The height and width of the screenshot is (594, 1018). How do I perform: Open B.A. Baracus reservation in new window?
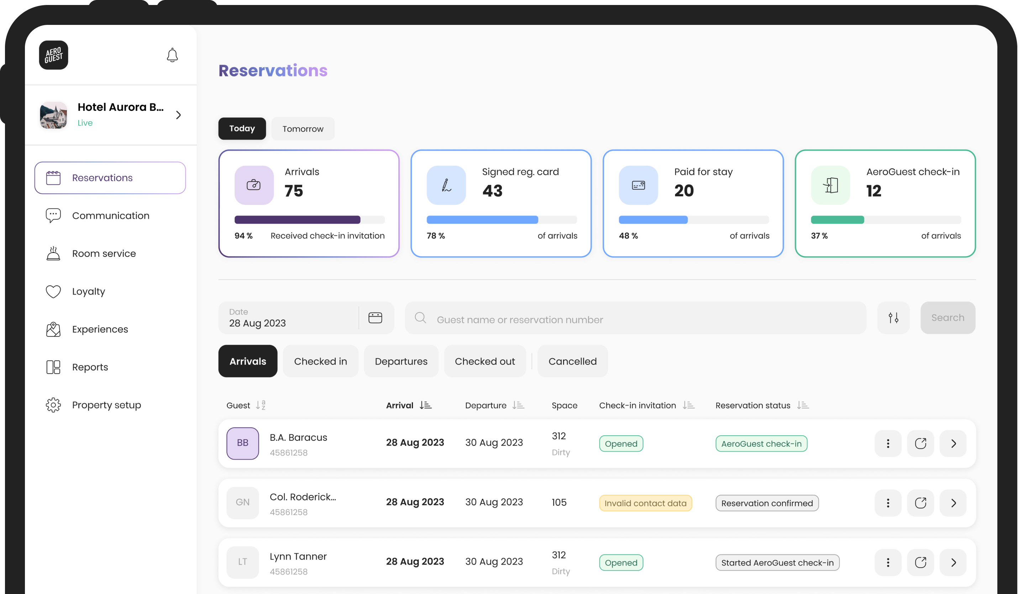pos(920,444)
